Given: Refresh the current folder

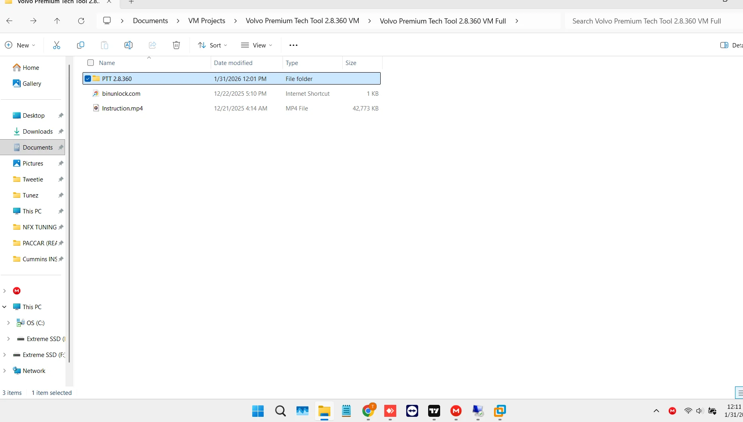Looking at the screenshot, I should 81,21.
